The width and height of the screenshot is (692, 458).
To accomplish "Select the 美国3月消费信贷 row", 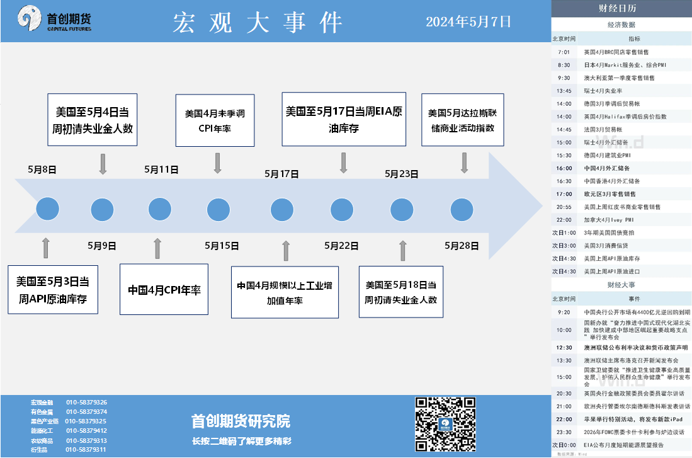I will tap(621, 246).
